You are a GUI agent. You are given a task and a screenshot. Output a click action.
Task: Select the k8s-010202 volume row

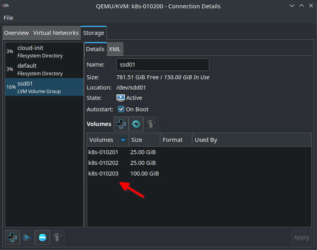(199, 163)
